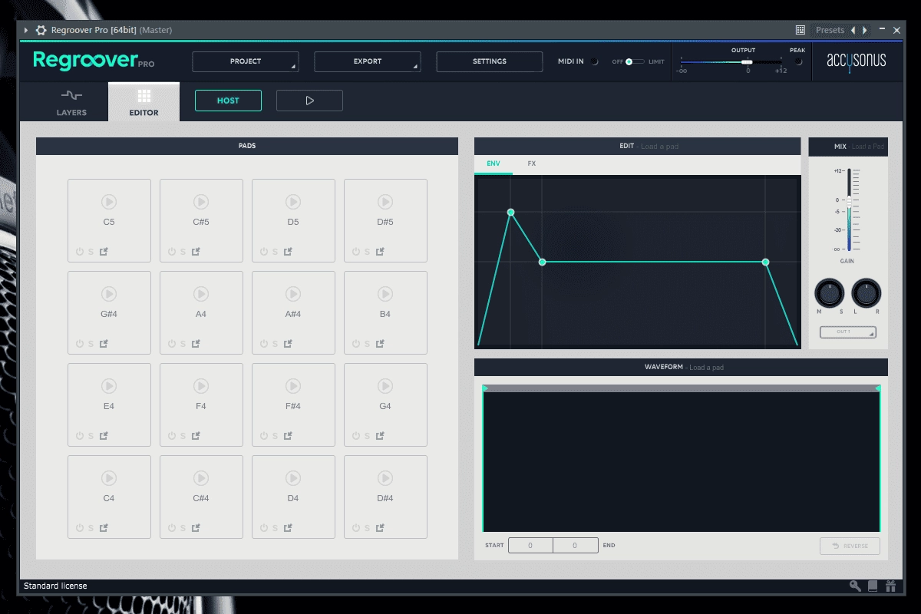The width and height of the screenshot is (921, 614).
Task: Click the REVERSE button
Action: [x=850, y=546]
